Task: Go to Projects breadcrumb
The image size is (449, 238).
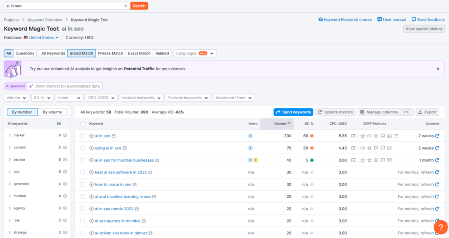Action: pos(11,20)
